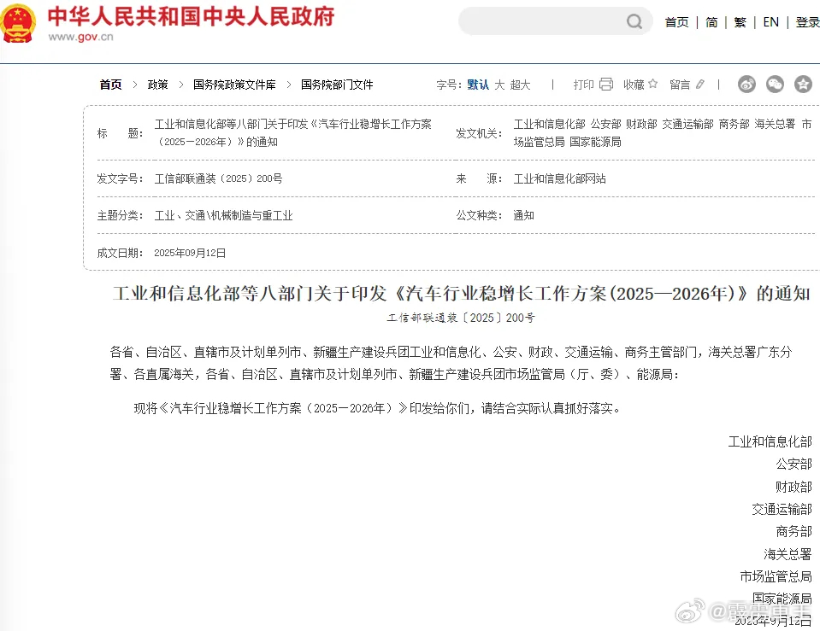Click the signature line 海关总署
This screenshot has width=820, height=631.
click(x=788, y=554)
